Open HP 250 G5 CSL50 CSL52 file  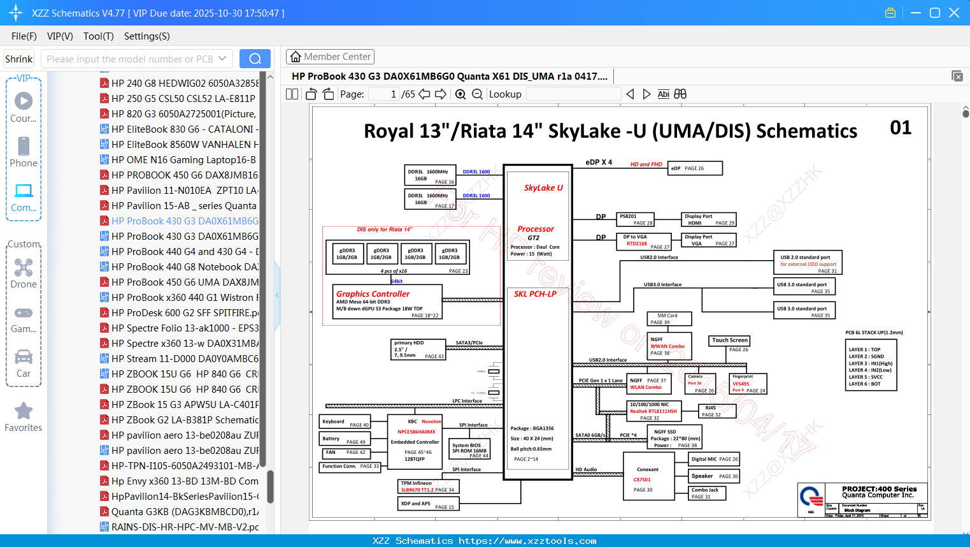(180, 98)
